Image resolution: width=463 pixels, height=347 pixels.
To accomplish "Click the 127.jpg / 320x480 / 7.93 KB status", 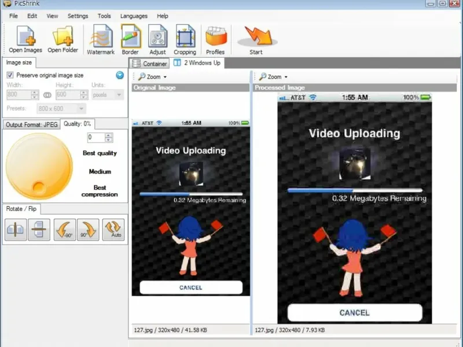I will 290,330.
